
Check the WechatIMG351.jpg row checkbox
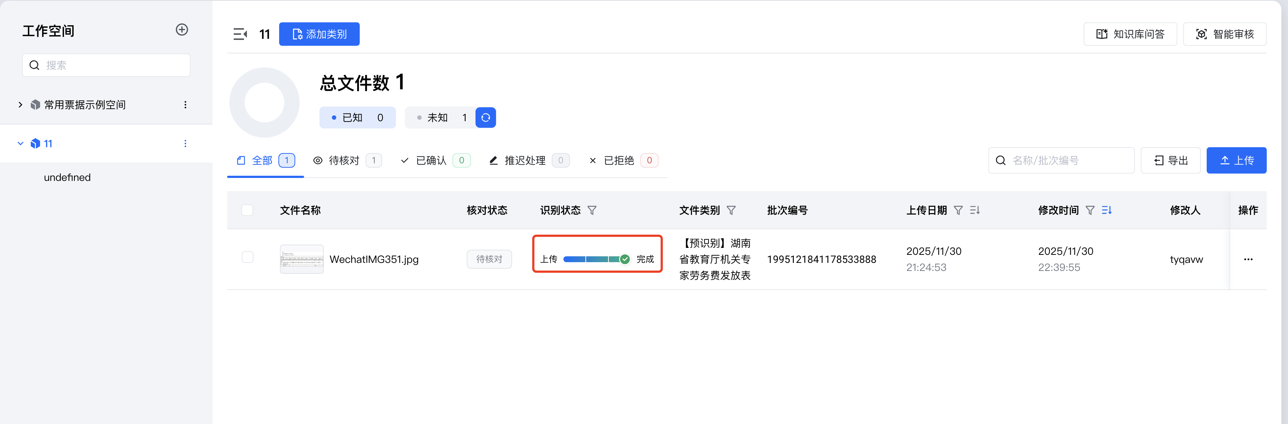248,257
